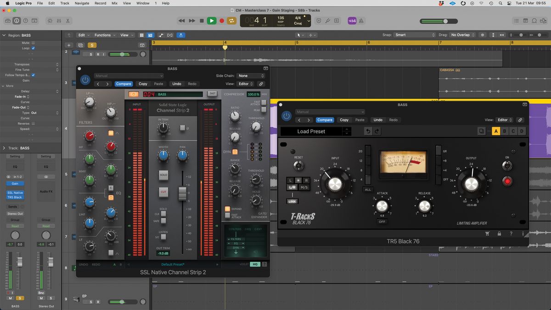Open the Track menu
This screenshot has width=551, height=310.
point(64,3)
